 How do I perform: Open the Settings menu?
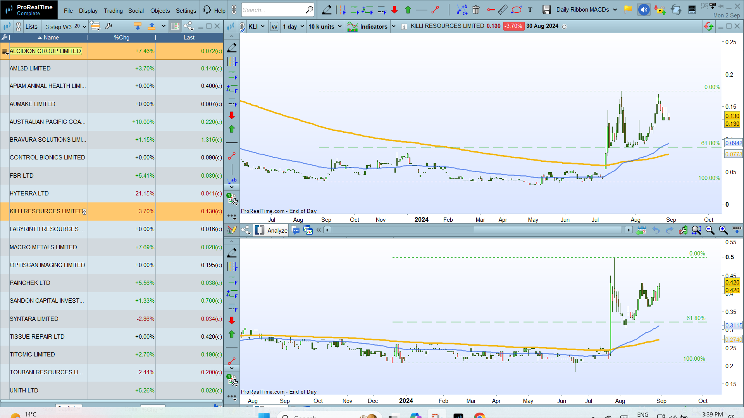186,11
